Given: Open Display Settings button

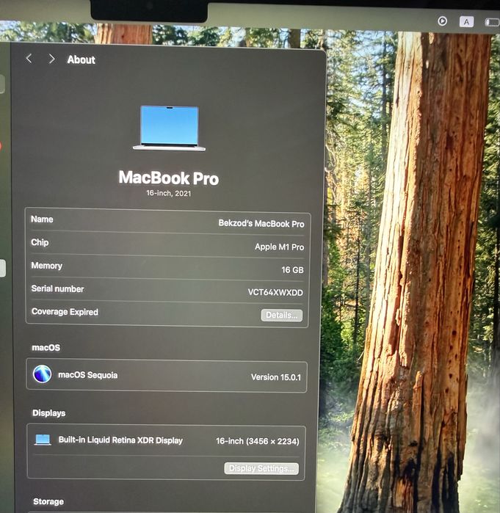Looking at the screenshot, I should pyautogui.click(x=261, y=468).
